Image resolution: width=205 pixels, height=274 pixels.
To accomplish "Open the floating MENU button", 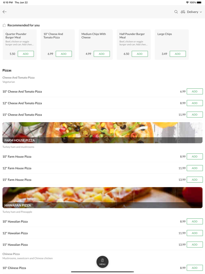I will [x=102, y=262].
